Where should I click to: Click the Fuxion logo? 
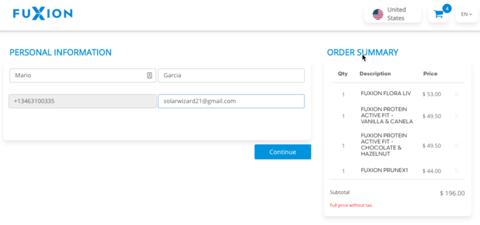point(42,14)
